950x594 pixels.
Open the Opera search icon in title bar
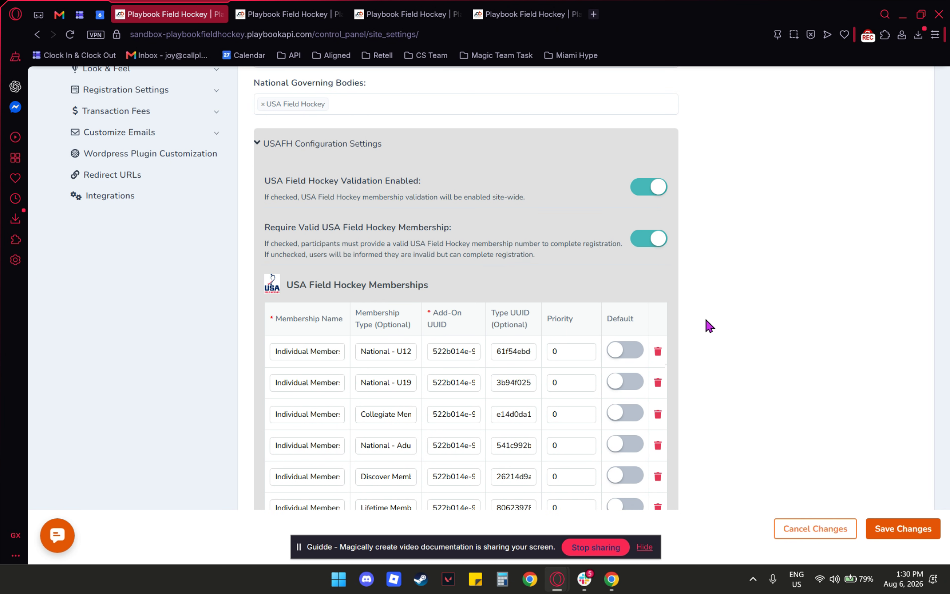[884, 14]
